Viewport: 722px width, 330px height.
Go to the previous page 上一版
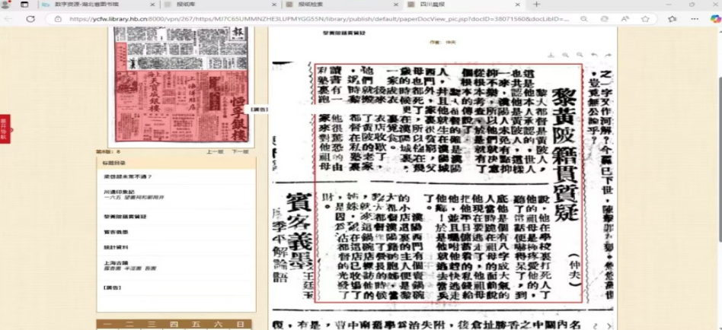[x=215, y=152]
